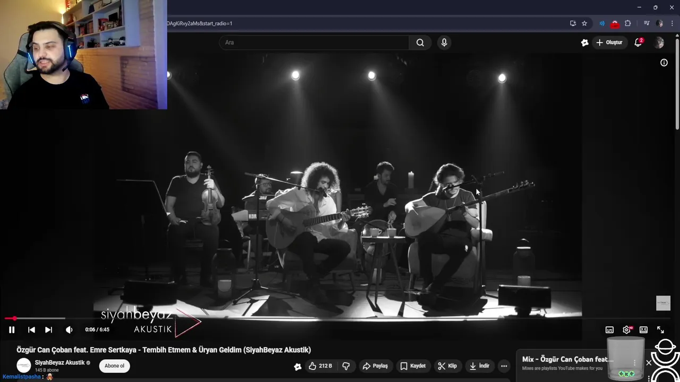Open the SiyahBeyaz Akustik channel name
Screen dimensions: 680x382
click(x=59, y=363)
